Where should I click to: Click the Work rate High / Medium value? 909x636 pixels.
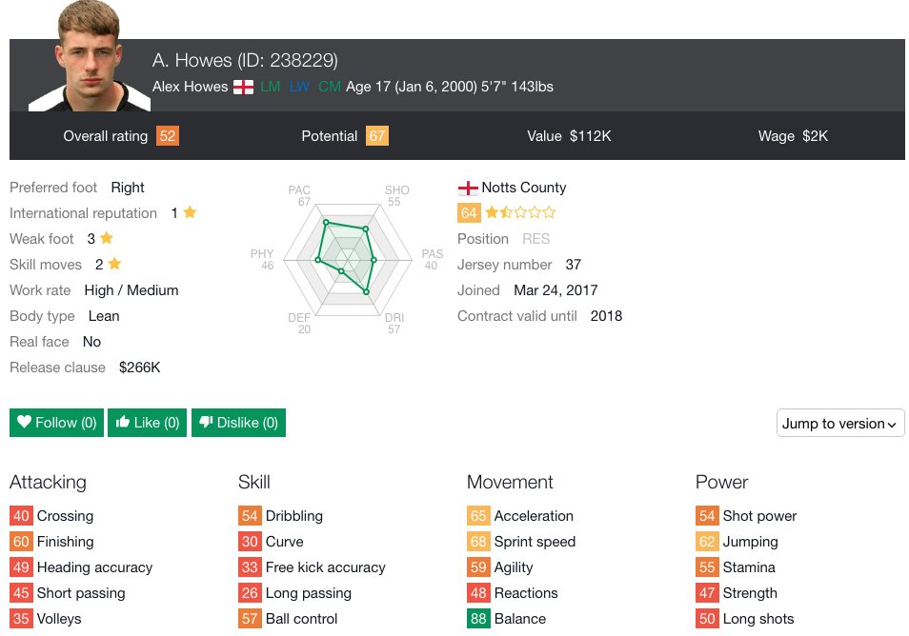[131, 290]
